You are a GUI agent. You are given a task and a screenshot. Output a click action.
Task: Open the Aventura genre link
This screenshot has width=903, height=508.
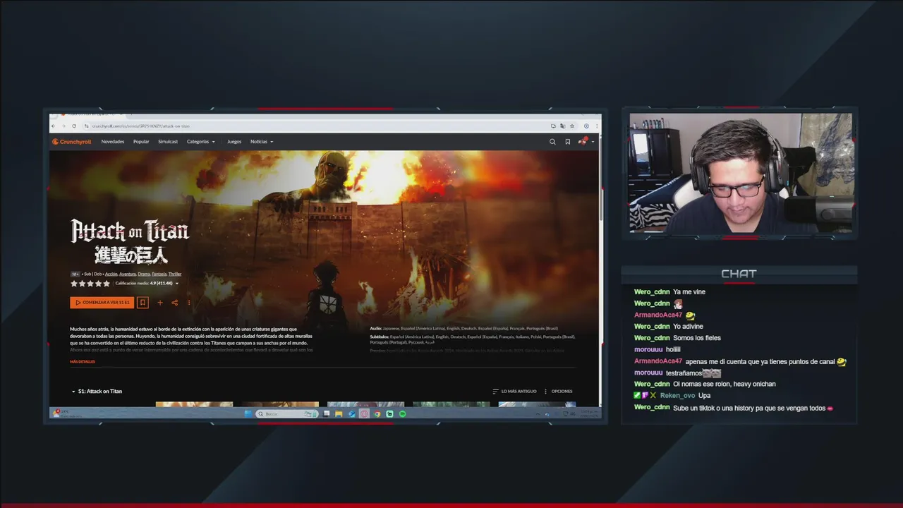[x=128, y=274]
